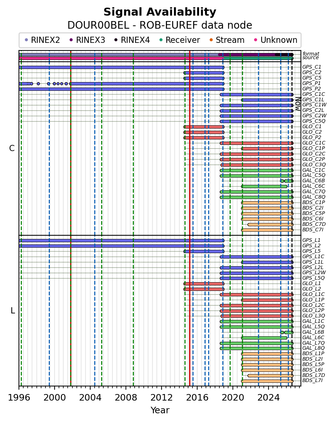Click the Signal Availability title
Viewport: 334px width, 422px height.
pyautogui.click(x=160, y=12)
